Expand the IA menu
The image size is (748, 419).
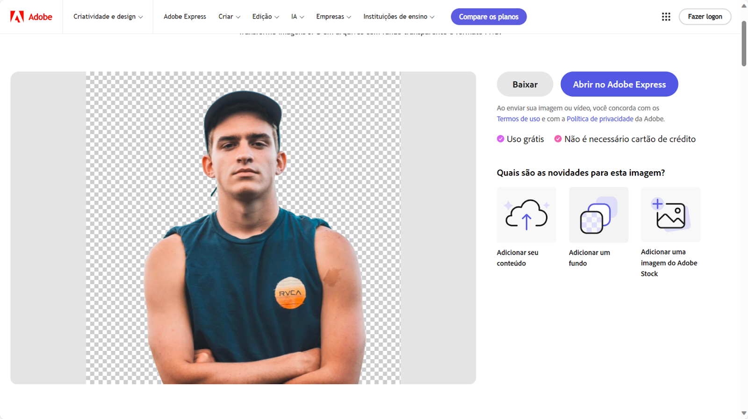coord(297,17)
